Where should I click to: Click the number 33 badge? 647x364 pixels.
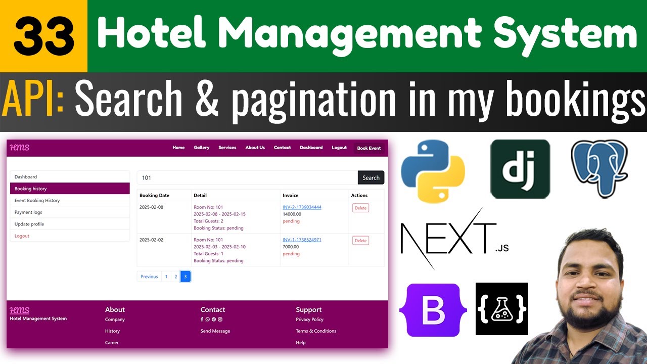[x=43, y=36]
